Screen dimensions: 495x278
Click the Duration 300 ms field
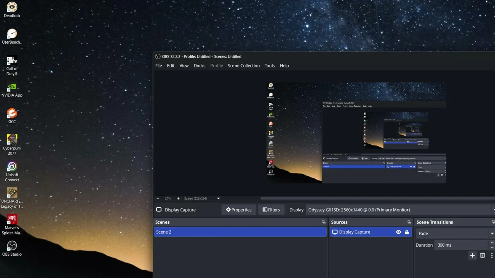point(462,245)
